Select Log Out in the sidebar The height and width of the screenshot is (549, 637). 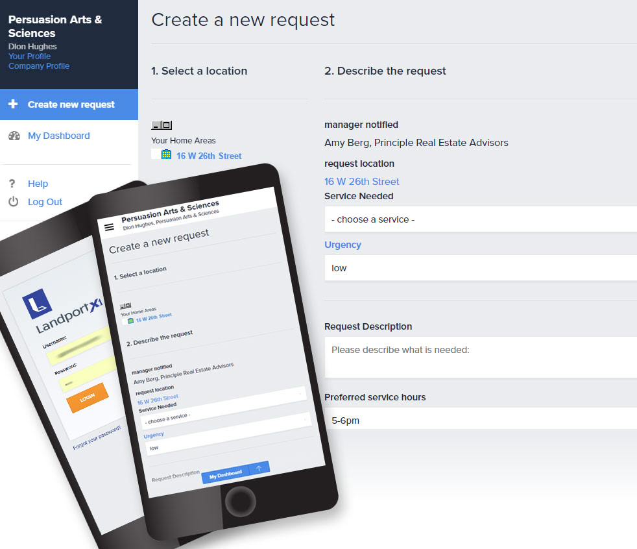click(x=45, y=202)
